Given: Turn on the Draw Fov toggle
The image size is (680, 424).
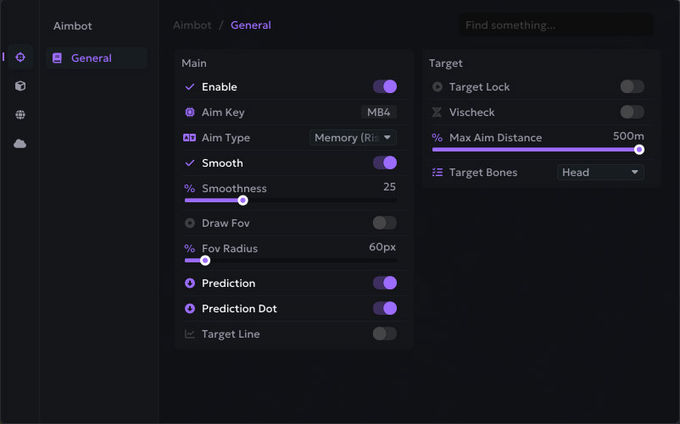Looking at the screenshot, I should click(384, 223).
